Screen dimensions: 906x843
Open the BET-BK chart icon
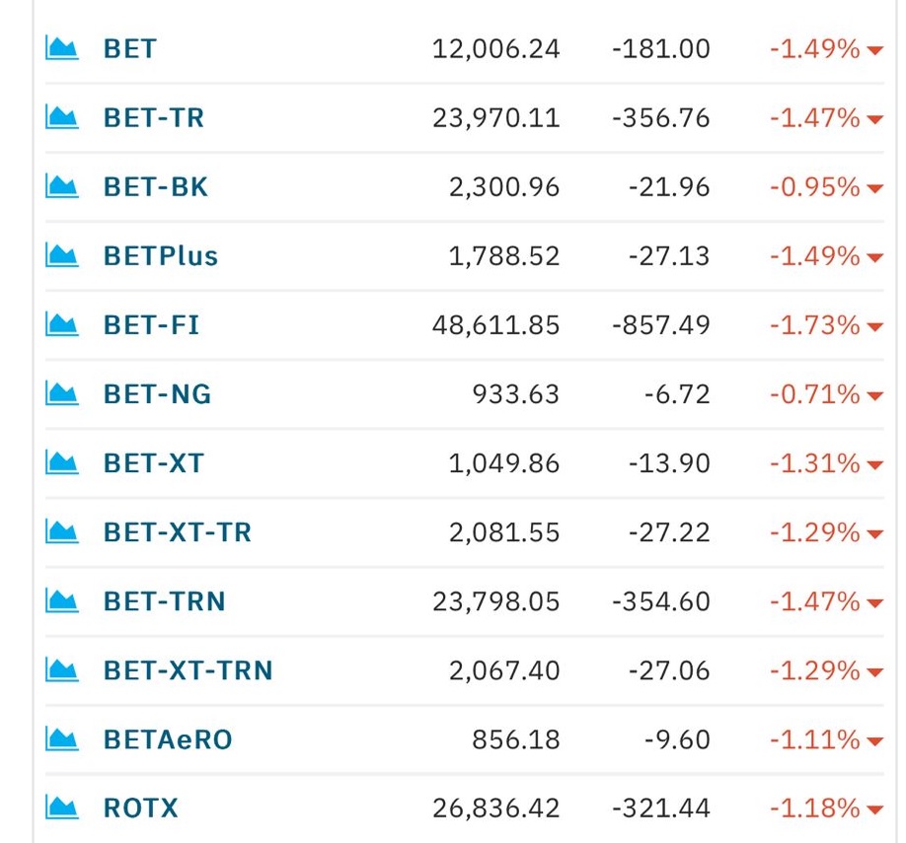tap(62, 186)
